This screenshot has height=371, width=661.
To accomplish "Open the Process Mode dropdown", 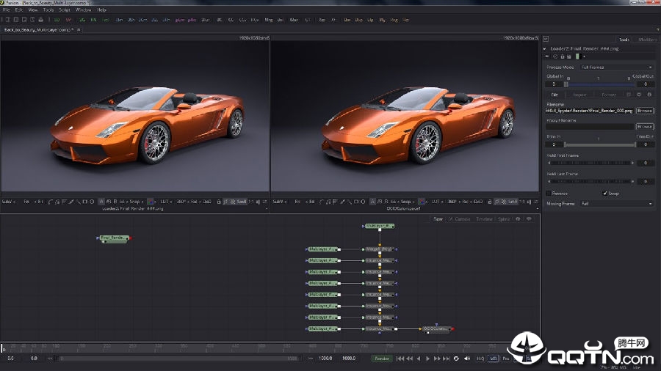I will pos(617,67).
